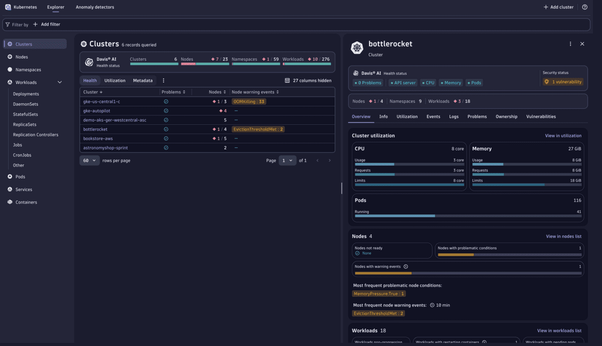Switch to the Logs tab
The width and height of the screenshot is (602, 346).
[x=454, y=116]
